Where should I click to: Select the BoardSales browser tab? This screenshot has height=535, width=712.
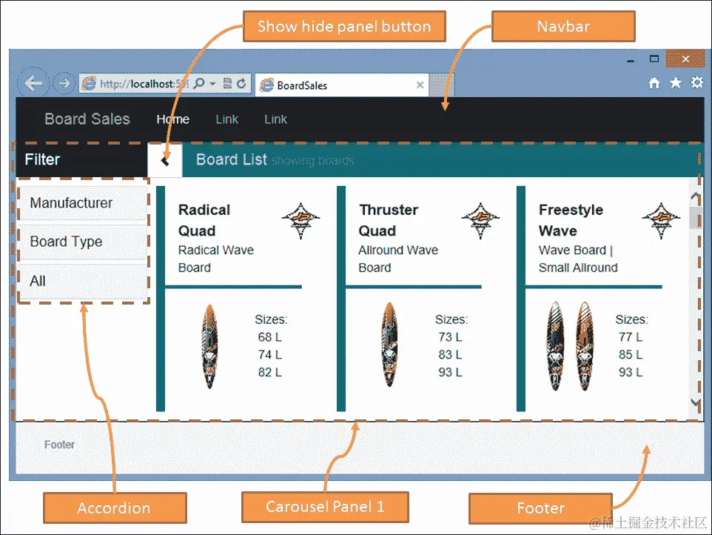341,85
